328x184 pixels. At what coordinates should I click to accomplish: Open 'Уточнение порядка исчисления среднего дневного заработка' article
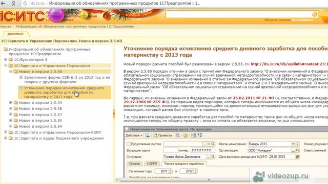(64, 93)
